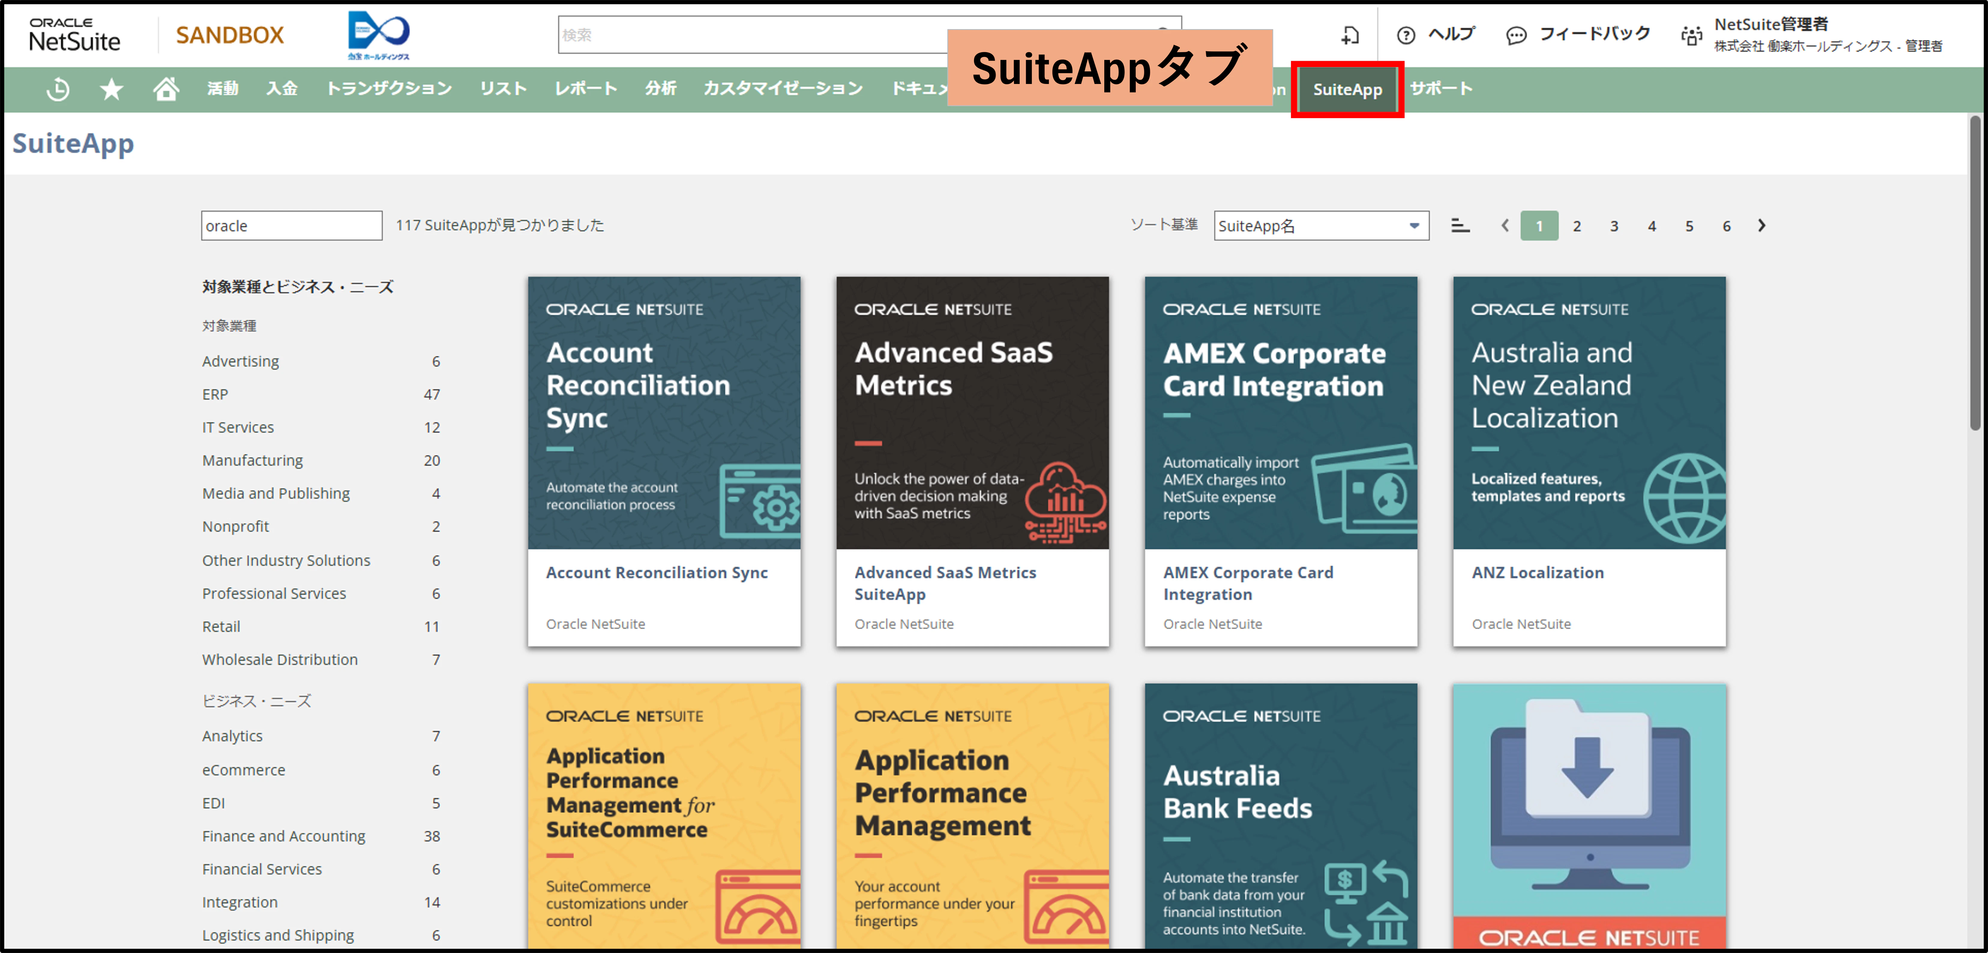
Task: Go to next page arrow
Action: click(1762, 226)
